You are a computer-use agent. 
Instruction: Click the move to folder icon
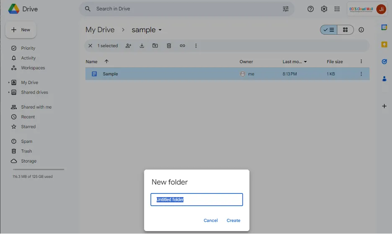click(x=155, y=46)
